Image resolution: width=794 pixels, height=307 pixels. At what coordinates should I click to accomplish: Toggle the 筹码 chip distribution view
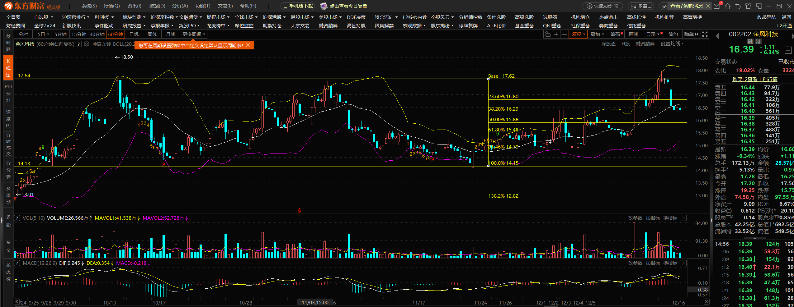[x=615, y=34]
